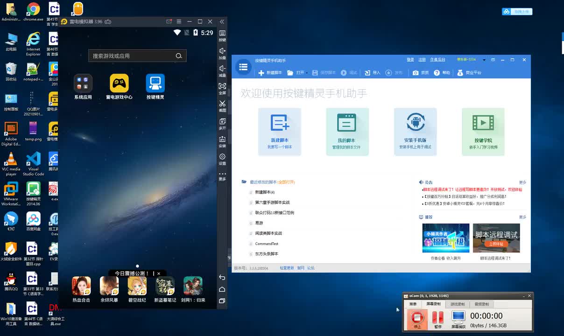Open recent script 联众打码2.0新接口范例

275,213
